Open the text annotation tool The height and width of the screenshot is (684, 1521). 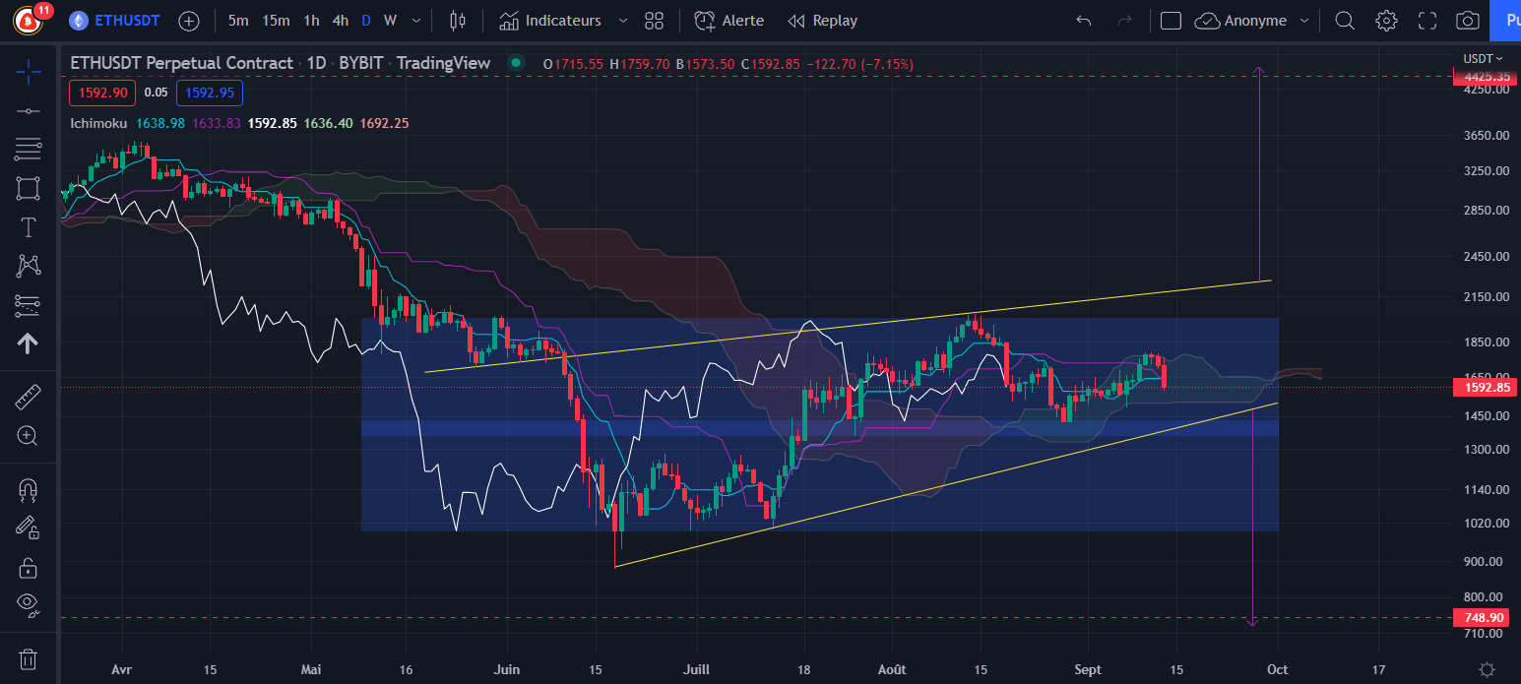click(29, 227)
